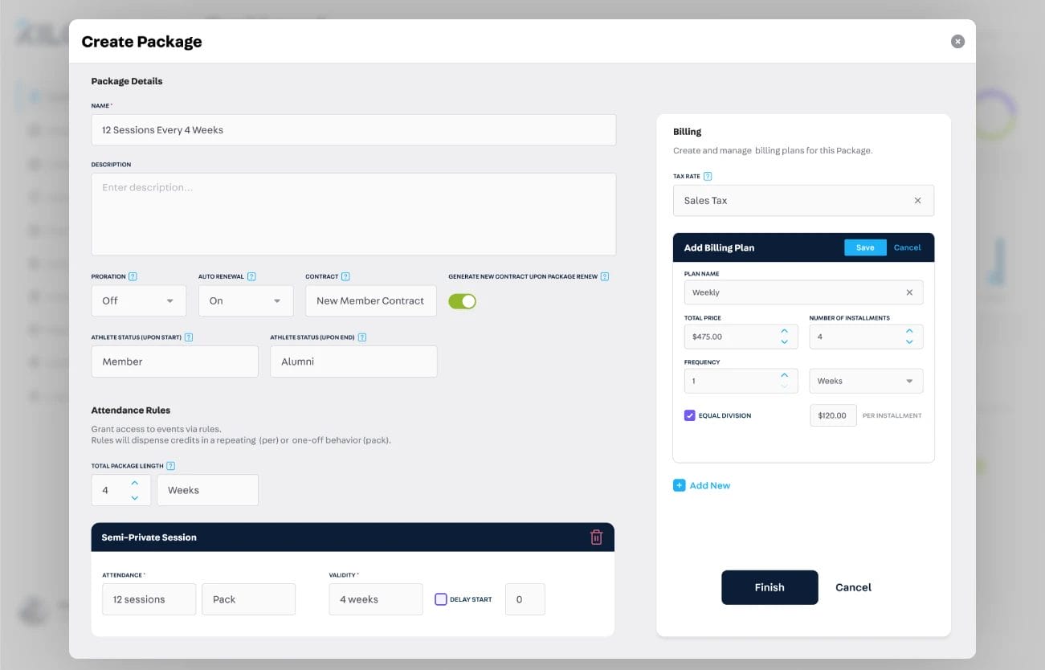Click the plus icon beside Add New
1045x670 pixels.
[680, 485]
